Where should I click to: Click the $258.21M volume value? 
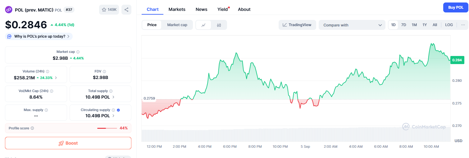(24, 78)
